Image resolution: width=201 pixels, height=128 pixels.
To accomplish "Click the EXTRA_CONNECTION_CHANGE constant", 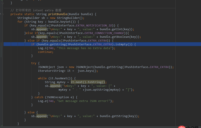I will (x=104, y=33).
